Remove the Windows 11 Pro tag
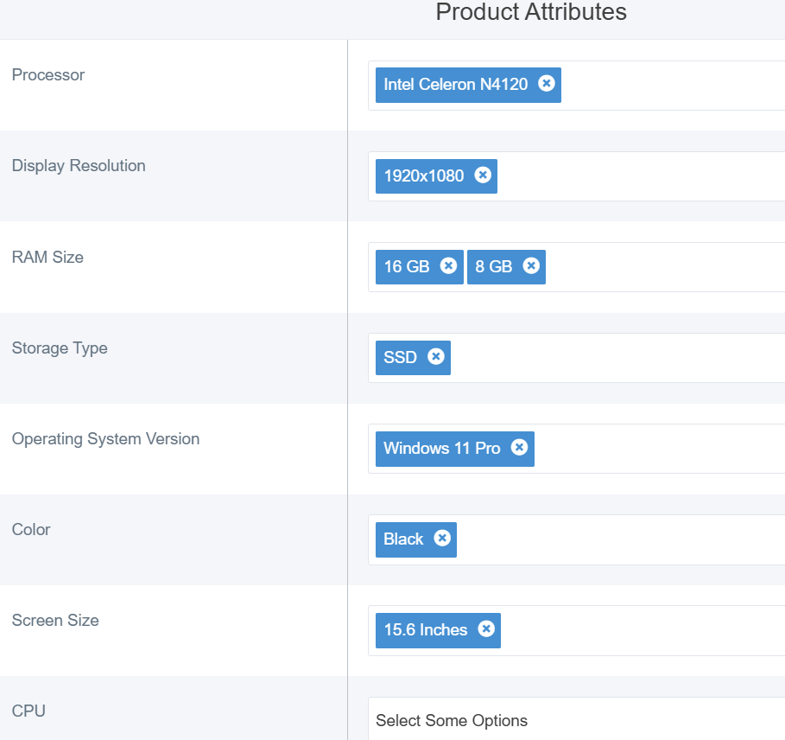Image resolution: width=785 pixels, height=740 pixels. click(519, 447)
